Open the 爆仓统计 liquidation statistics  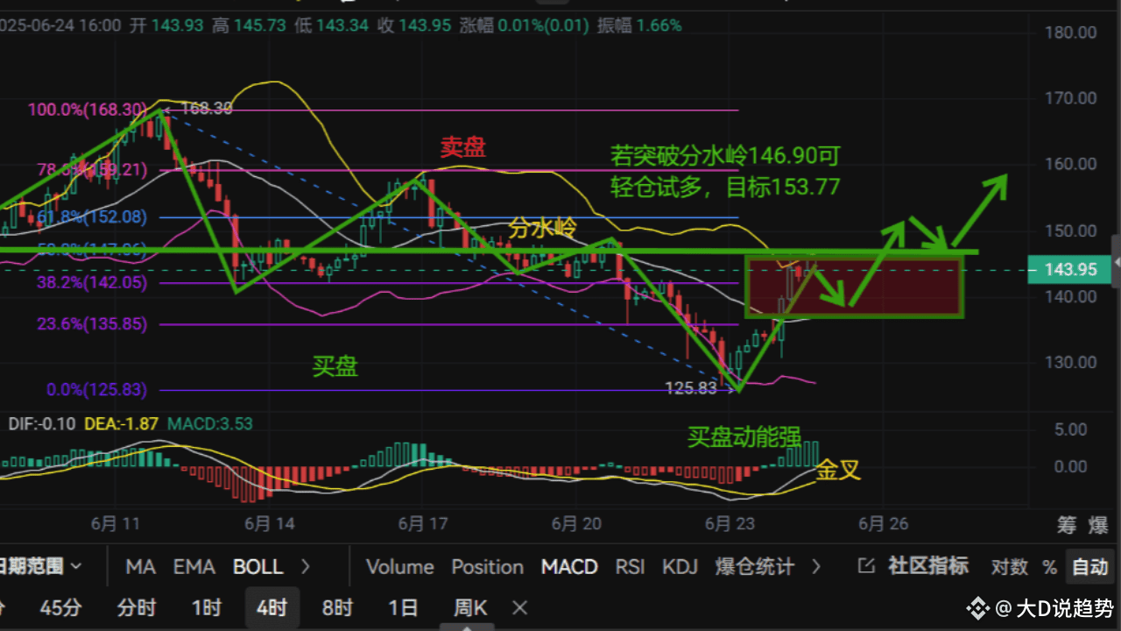(x=754, y=567)
